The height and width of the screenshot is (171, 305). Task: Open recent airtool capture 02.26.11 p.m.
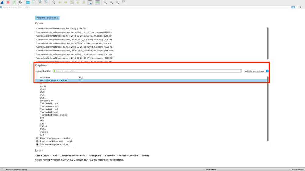74,32
